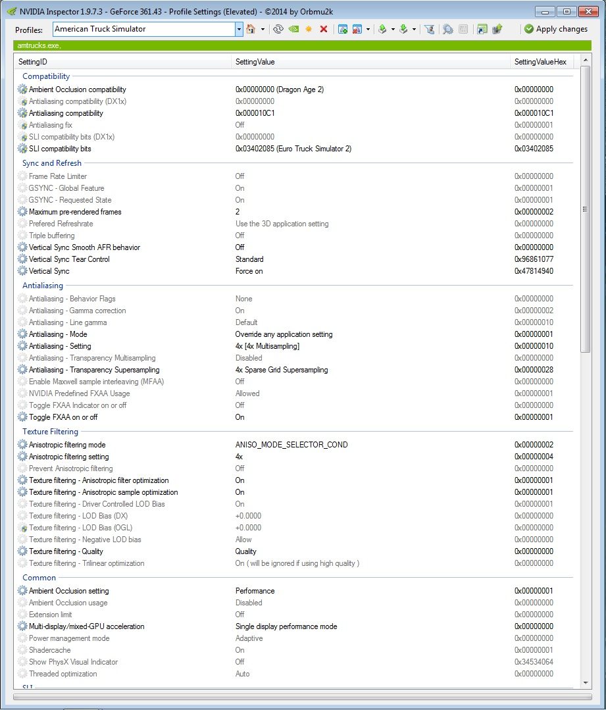This screenshot has height=710, width=606.
Task: Click the refresh profile toolbar icon
Action: pyautogui.click(x=278, y=29)
